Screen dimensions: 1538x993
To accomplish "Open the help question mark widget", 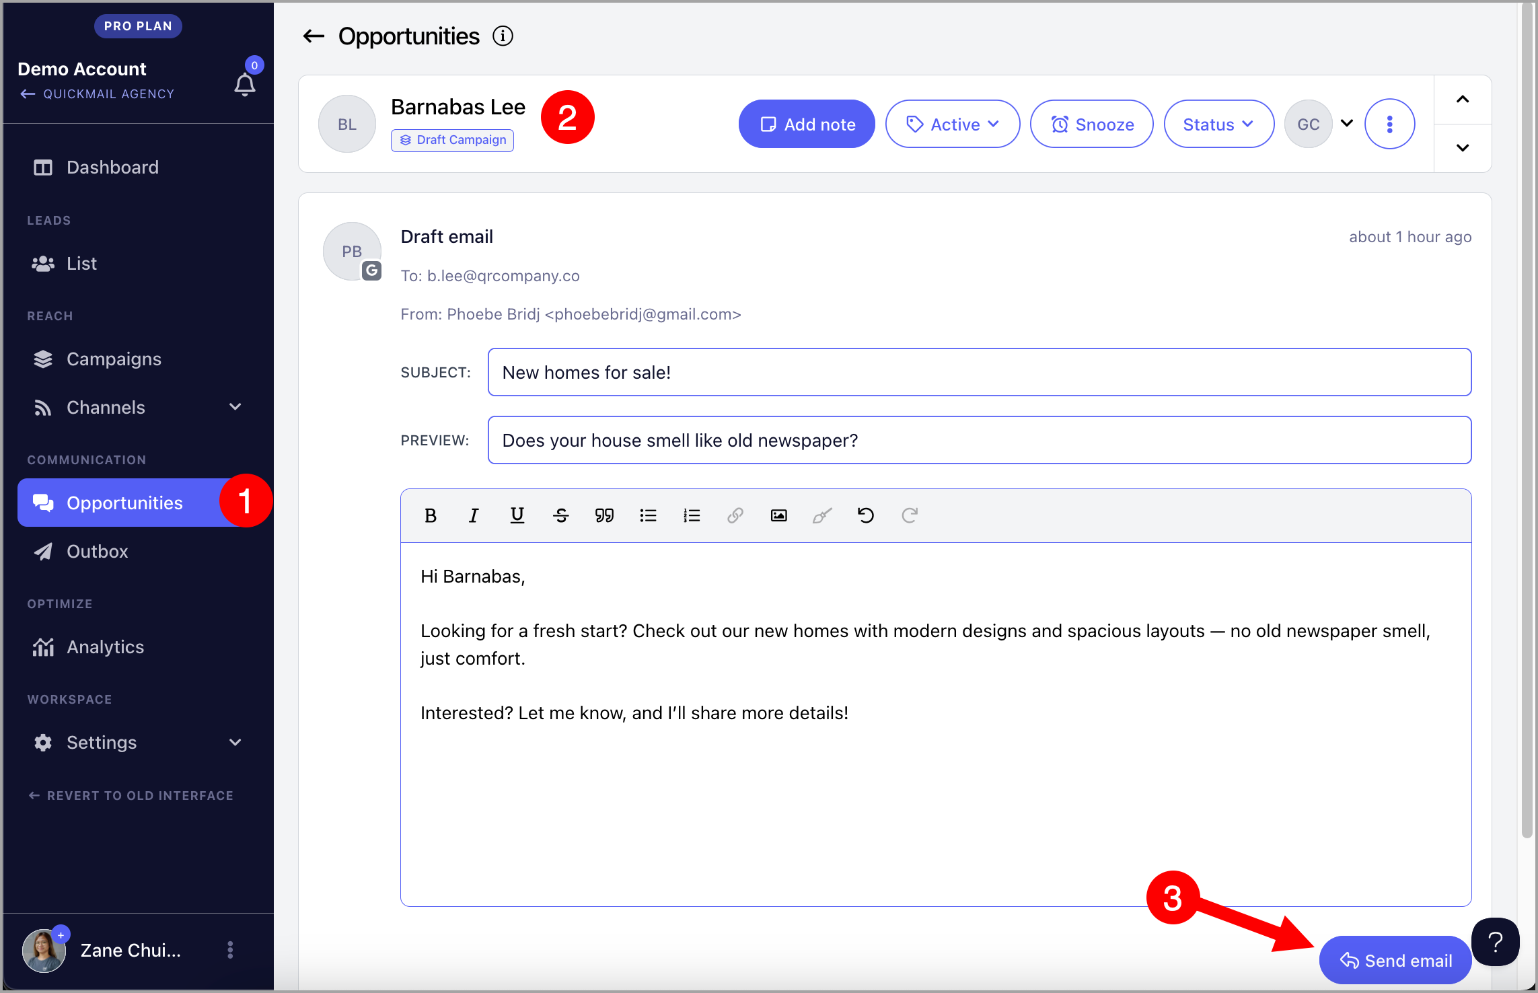I will 1495,942.
